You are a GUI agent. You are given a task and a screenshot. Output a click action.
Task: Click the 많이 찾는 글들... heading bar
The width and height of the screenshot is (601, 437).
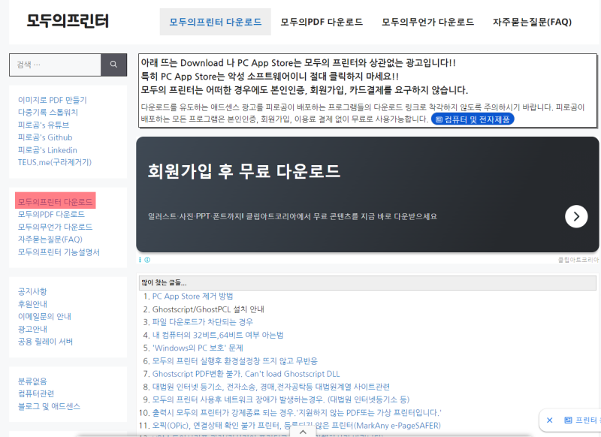point(367,283)
